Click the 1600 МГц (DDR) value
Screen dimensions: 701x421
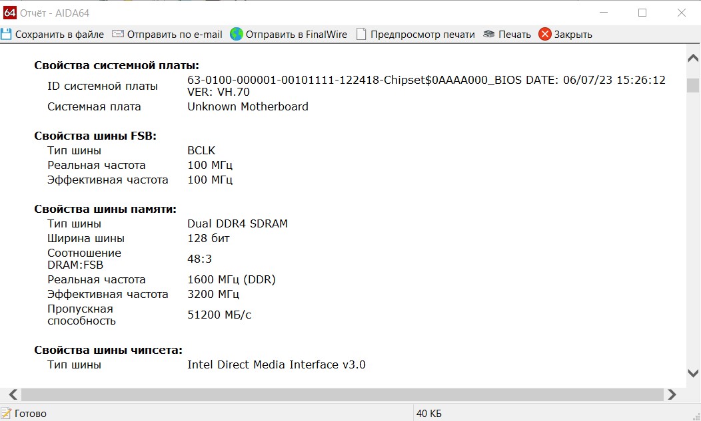[x=232, y=279]
